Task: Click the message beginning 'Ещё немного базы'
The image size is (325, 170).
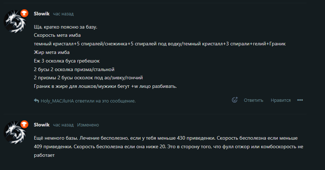Action: [169, 146]
